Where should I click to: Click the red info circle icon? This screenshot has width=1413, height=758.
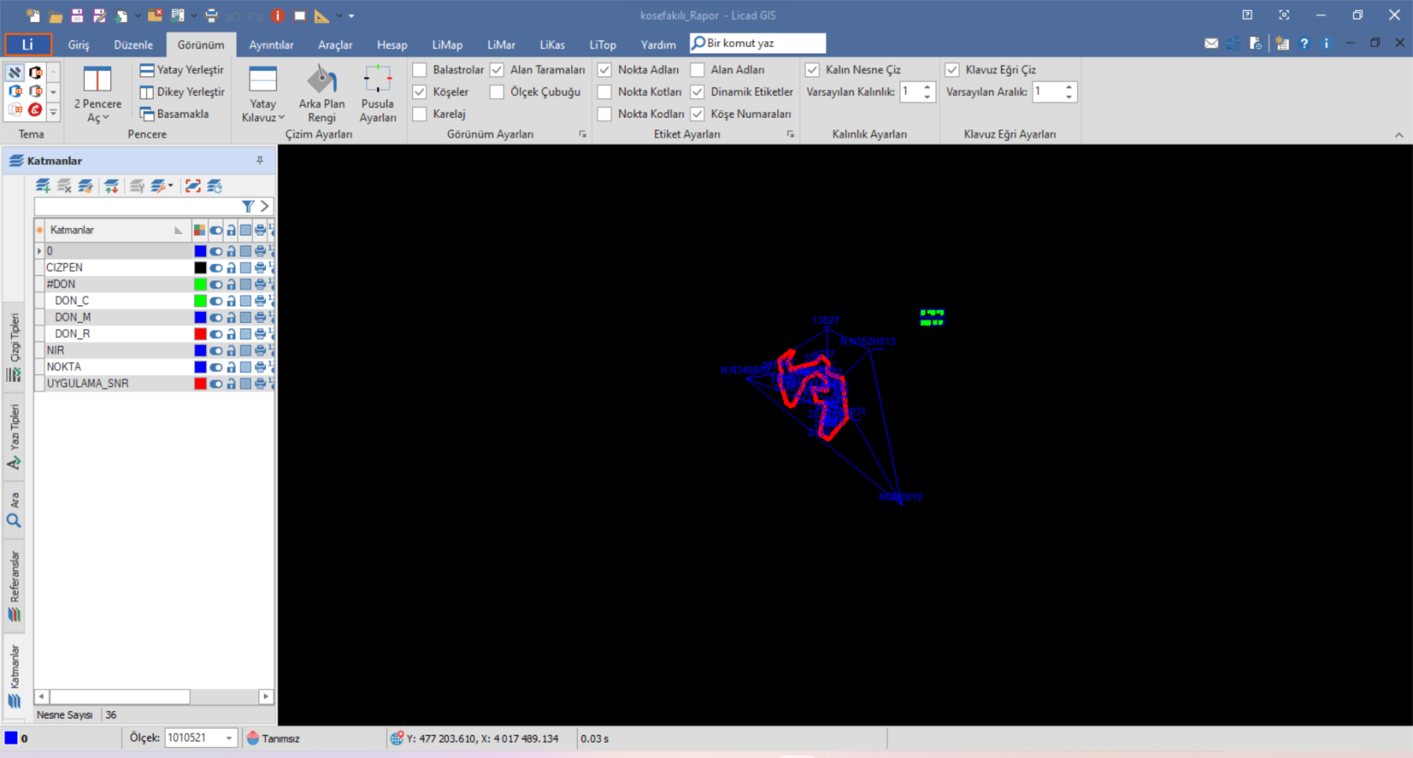[278, 15]
